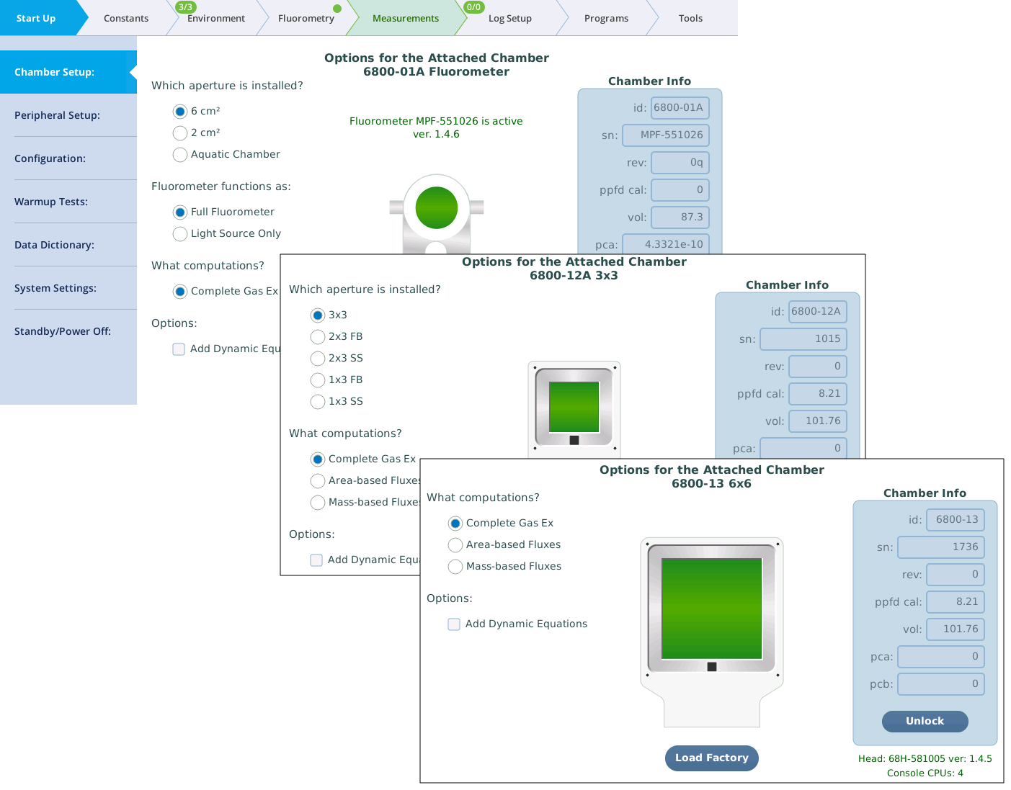The height and width of the screenshot is (790, 1011).
Task: Click the id field showing 6800-01A
Action: tap(680, 108)
